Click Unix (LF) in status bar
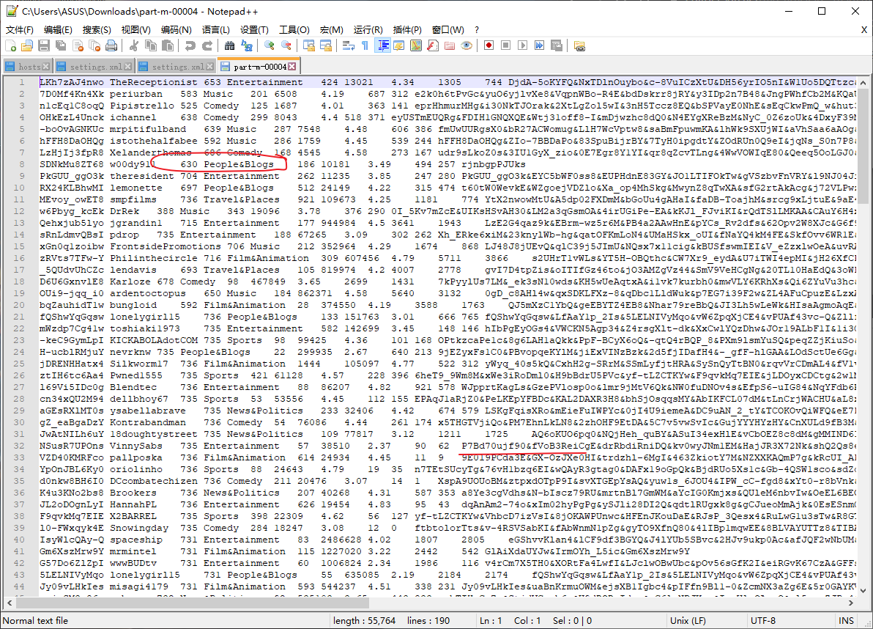Viewport: 873px width, 629px height. click(x=688, y=620)
